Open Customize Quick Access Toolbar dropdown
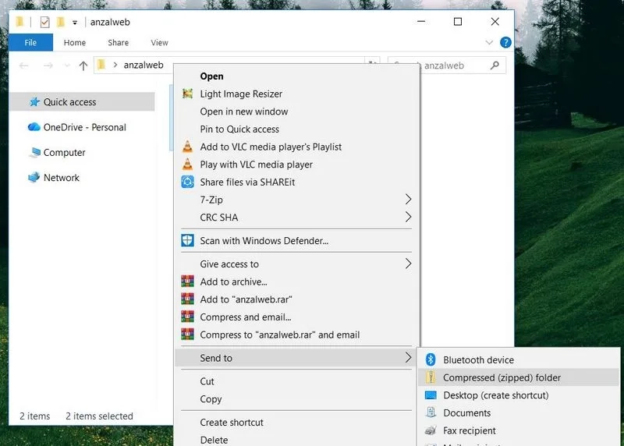 75,23
